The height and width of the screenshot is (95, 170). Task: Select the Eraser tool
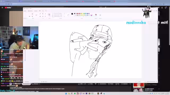40,16
